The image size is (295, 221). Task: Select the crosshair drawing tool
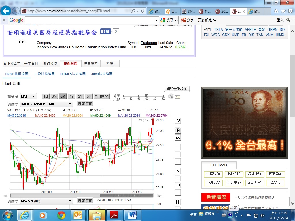point(178,161)
